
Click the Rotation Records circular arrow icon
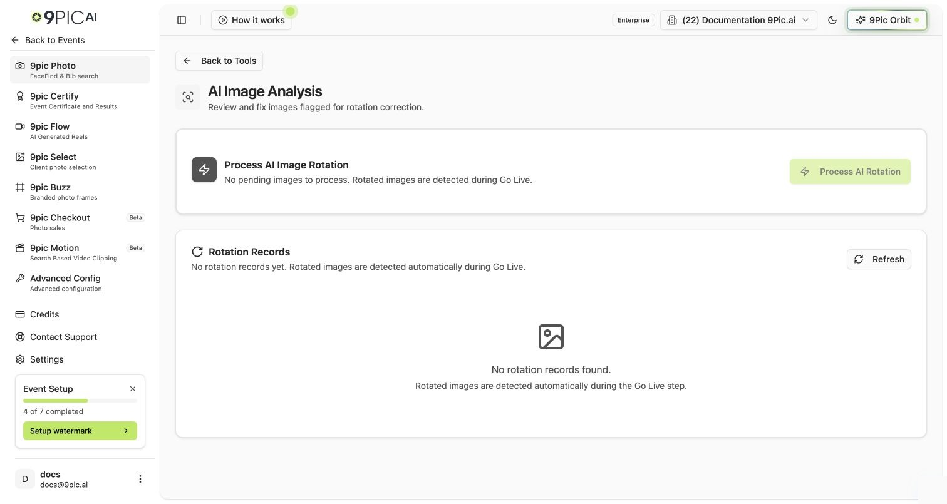(x=197, y=252)
